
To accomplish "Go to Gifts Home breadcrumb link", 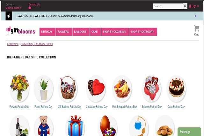I will pos(13,44).
